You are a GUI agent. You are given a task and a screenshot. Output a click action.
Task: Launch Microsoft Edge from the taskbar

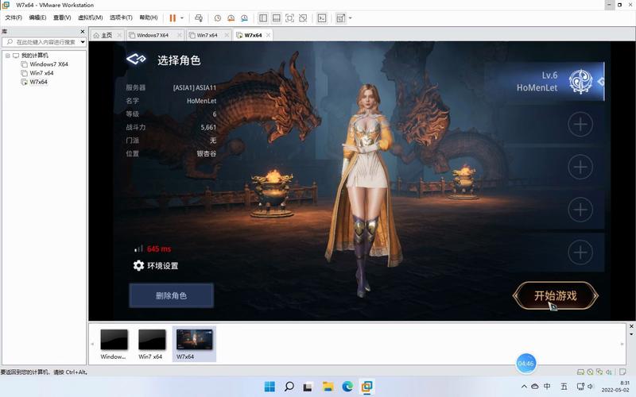click(x=347, y=387)
